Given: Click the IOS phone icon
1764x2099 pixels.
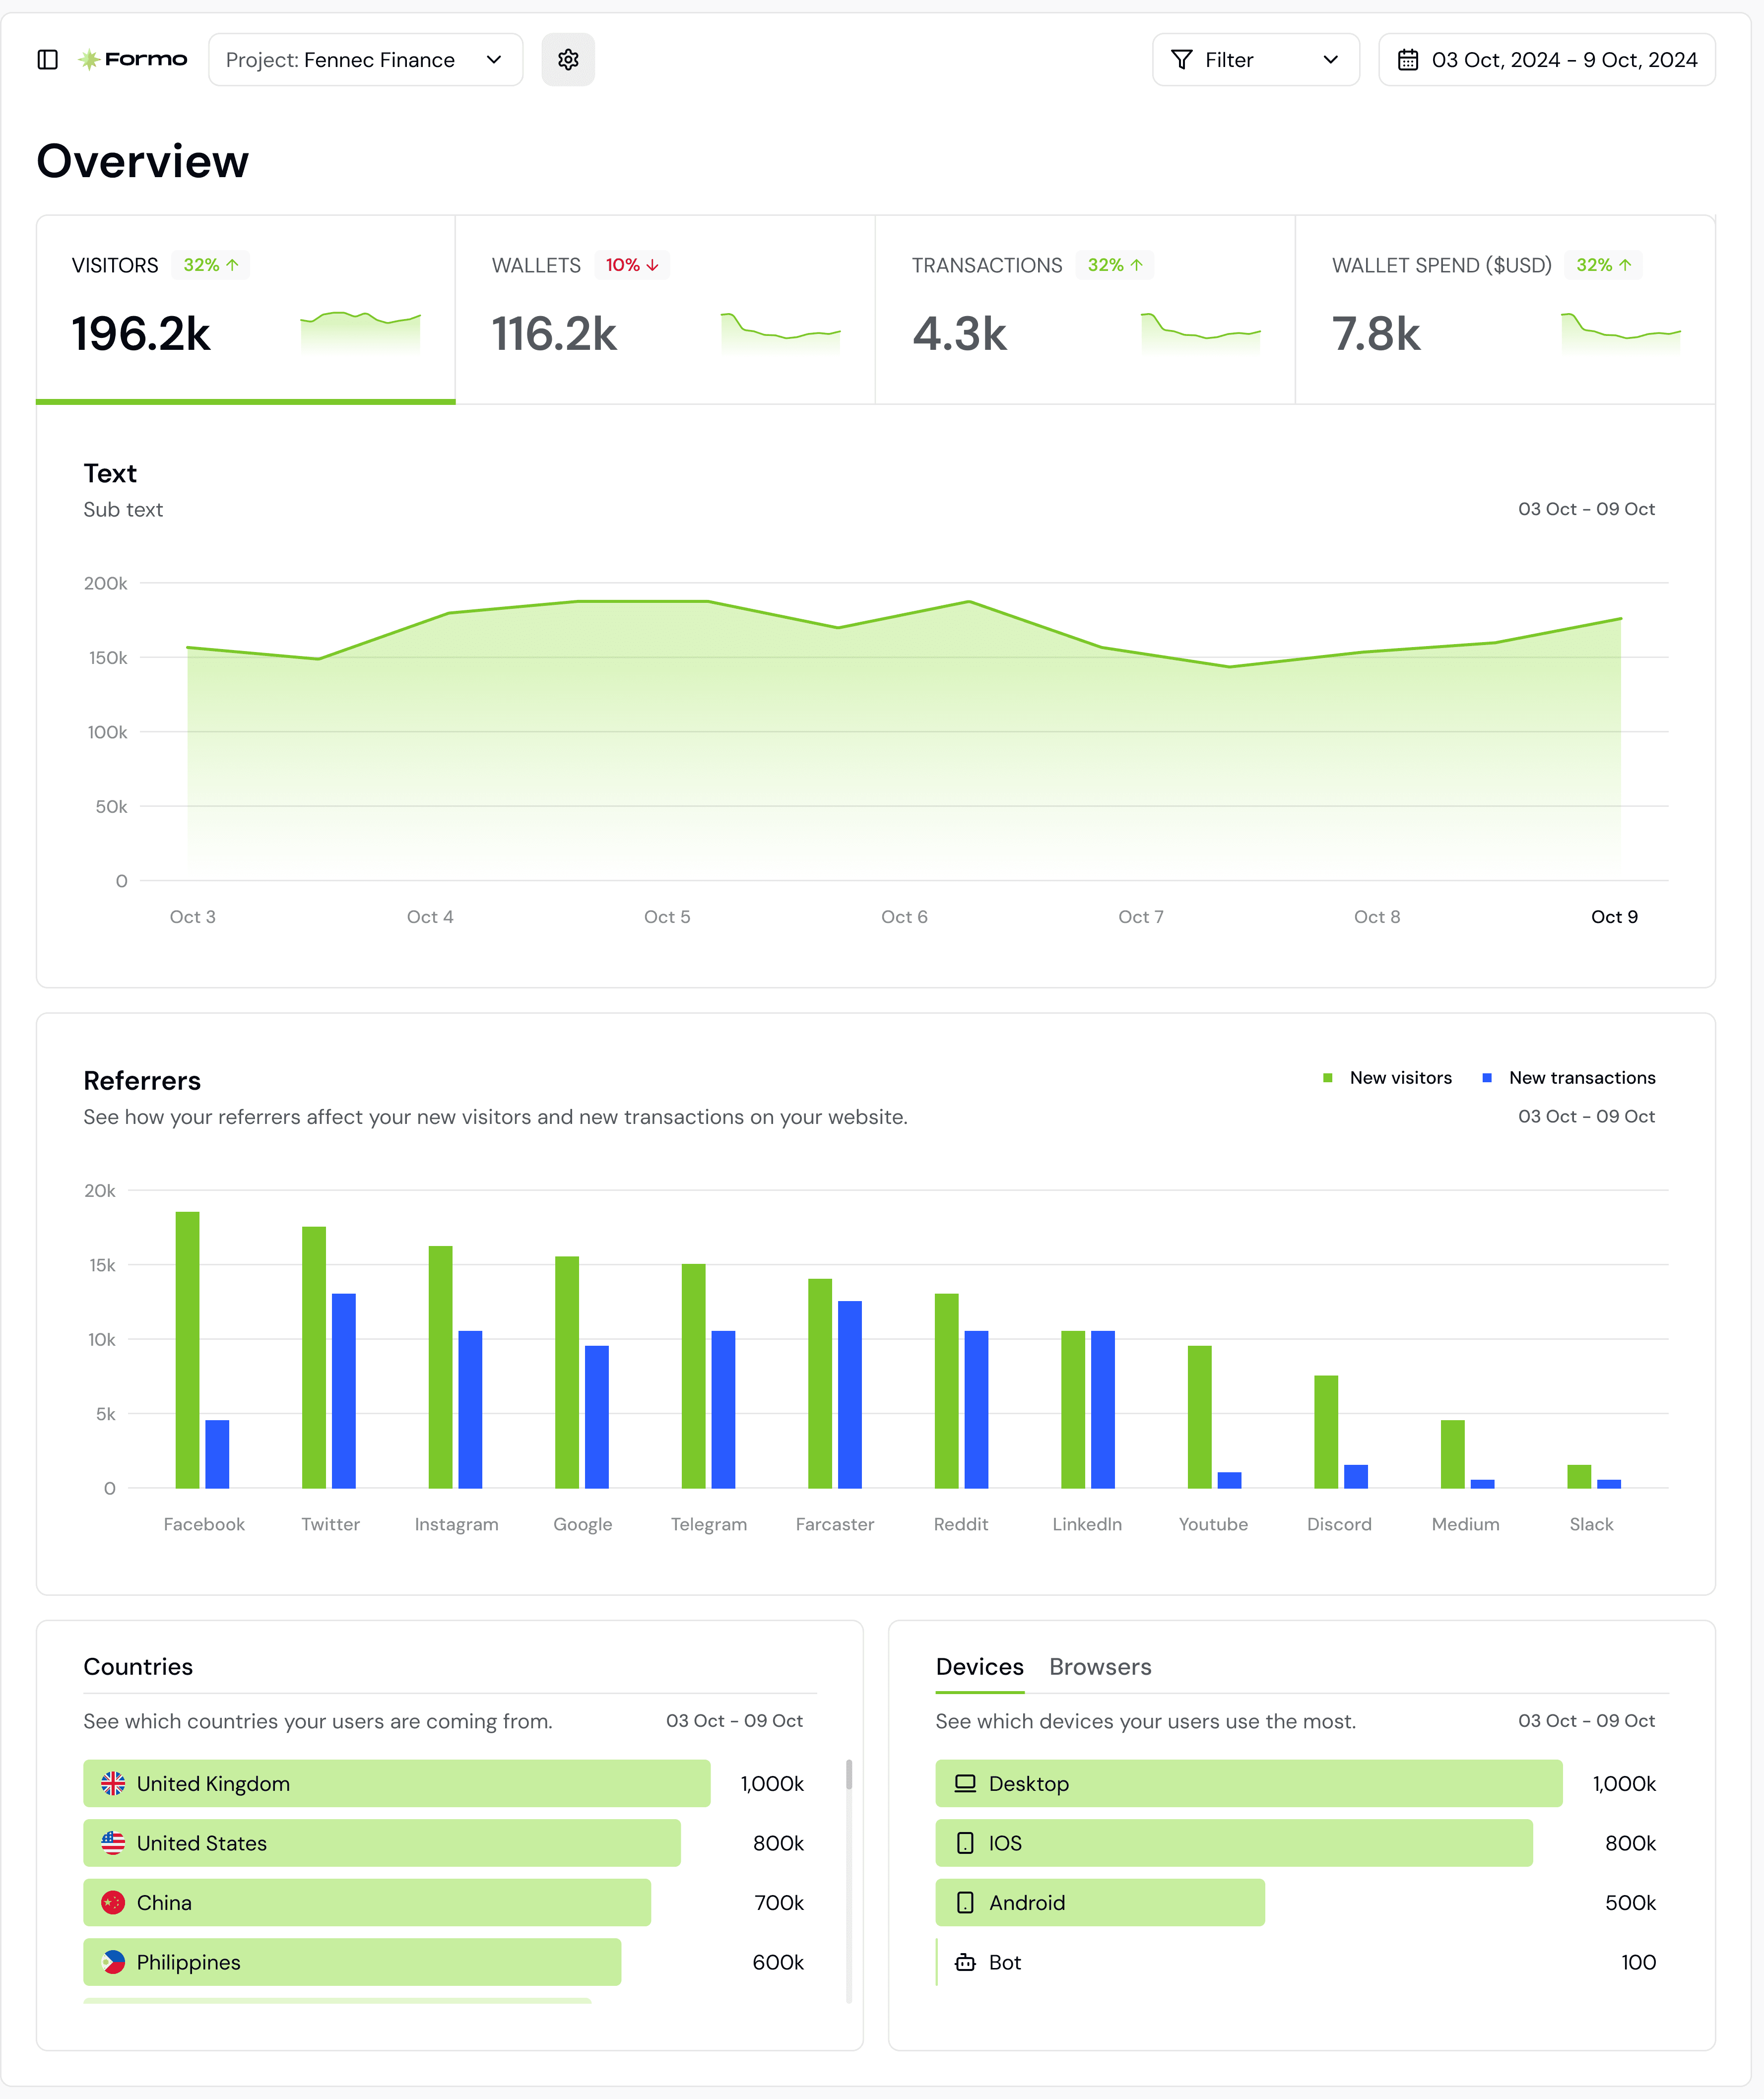Looking at the screenshot, I should pos(965,1843).
